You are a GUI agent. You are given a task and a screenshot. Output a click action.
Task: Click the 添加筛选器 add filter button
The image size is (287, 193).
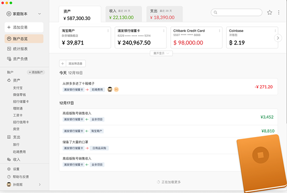(72, 64)
